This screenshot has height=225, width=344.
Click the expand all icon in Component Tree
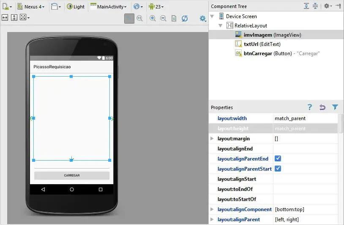(x=306, y=6)
